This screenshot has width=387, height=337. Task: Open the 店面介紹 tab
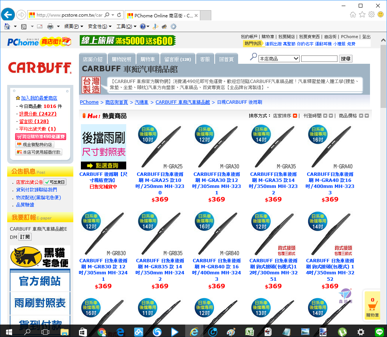click(93, 59)
